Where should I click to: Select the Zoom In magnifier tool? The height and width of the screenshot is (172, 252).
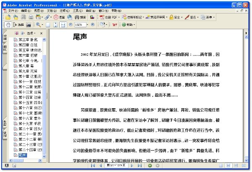click(38, 25)
